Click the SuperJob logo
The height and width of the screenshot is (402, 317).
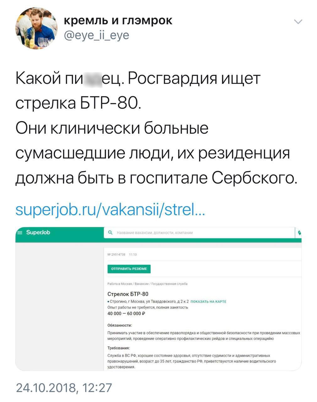pos(38,233)
